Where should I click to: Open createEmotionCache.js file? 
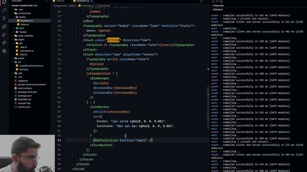31,66
